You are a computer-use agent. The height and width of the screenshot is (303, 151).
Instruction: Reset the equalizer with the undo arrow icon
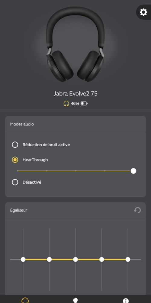(x=137, y=210)
